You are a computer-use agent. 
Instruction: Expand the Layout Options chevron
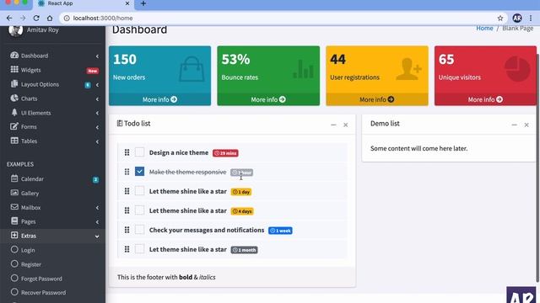(x=97, y=85)
